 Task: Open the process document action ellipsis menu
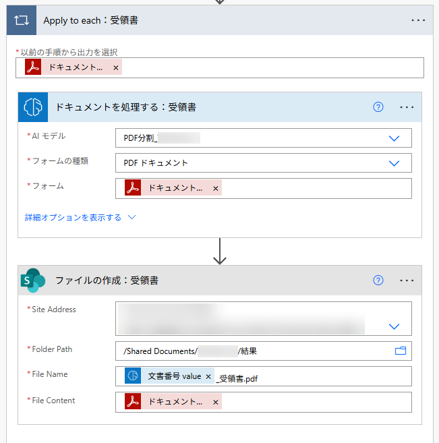click(x=407, y=107)
